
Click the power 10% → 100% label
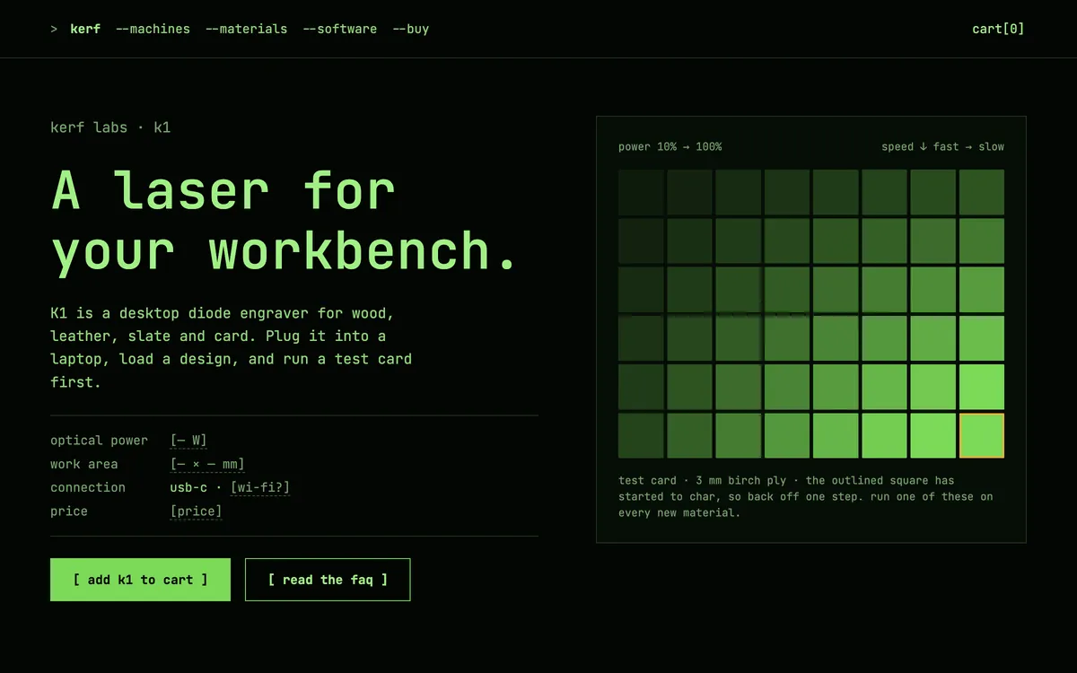pos(670,146)
